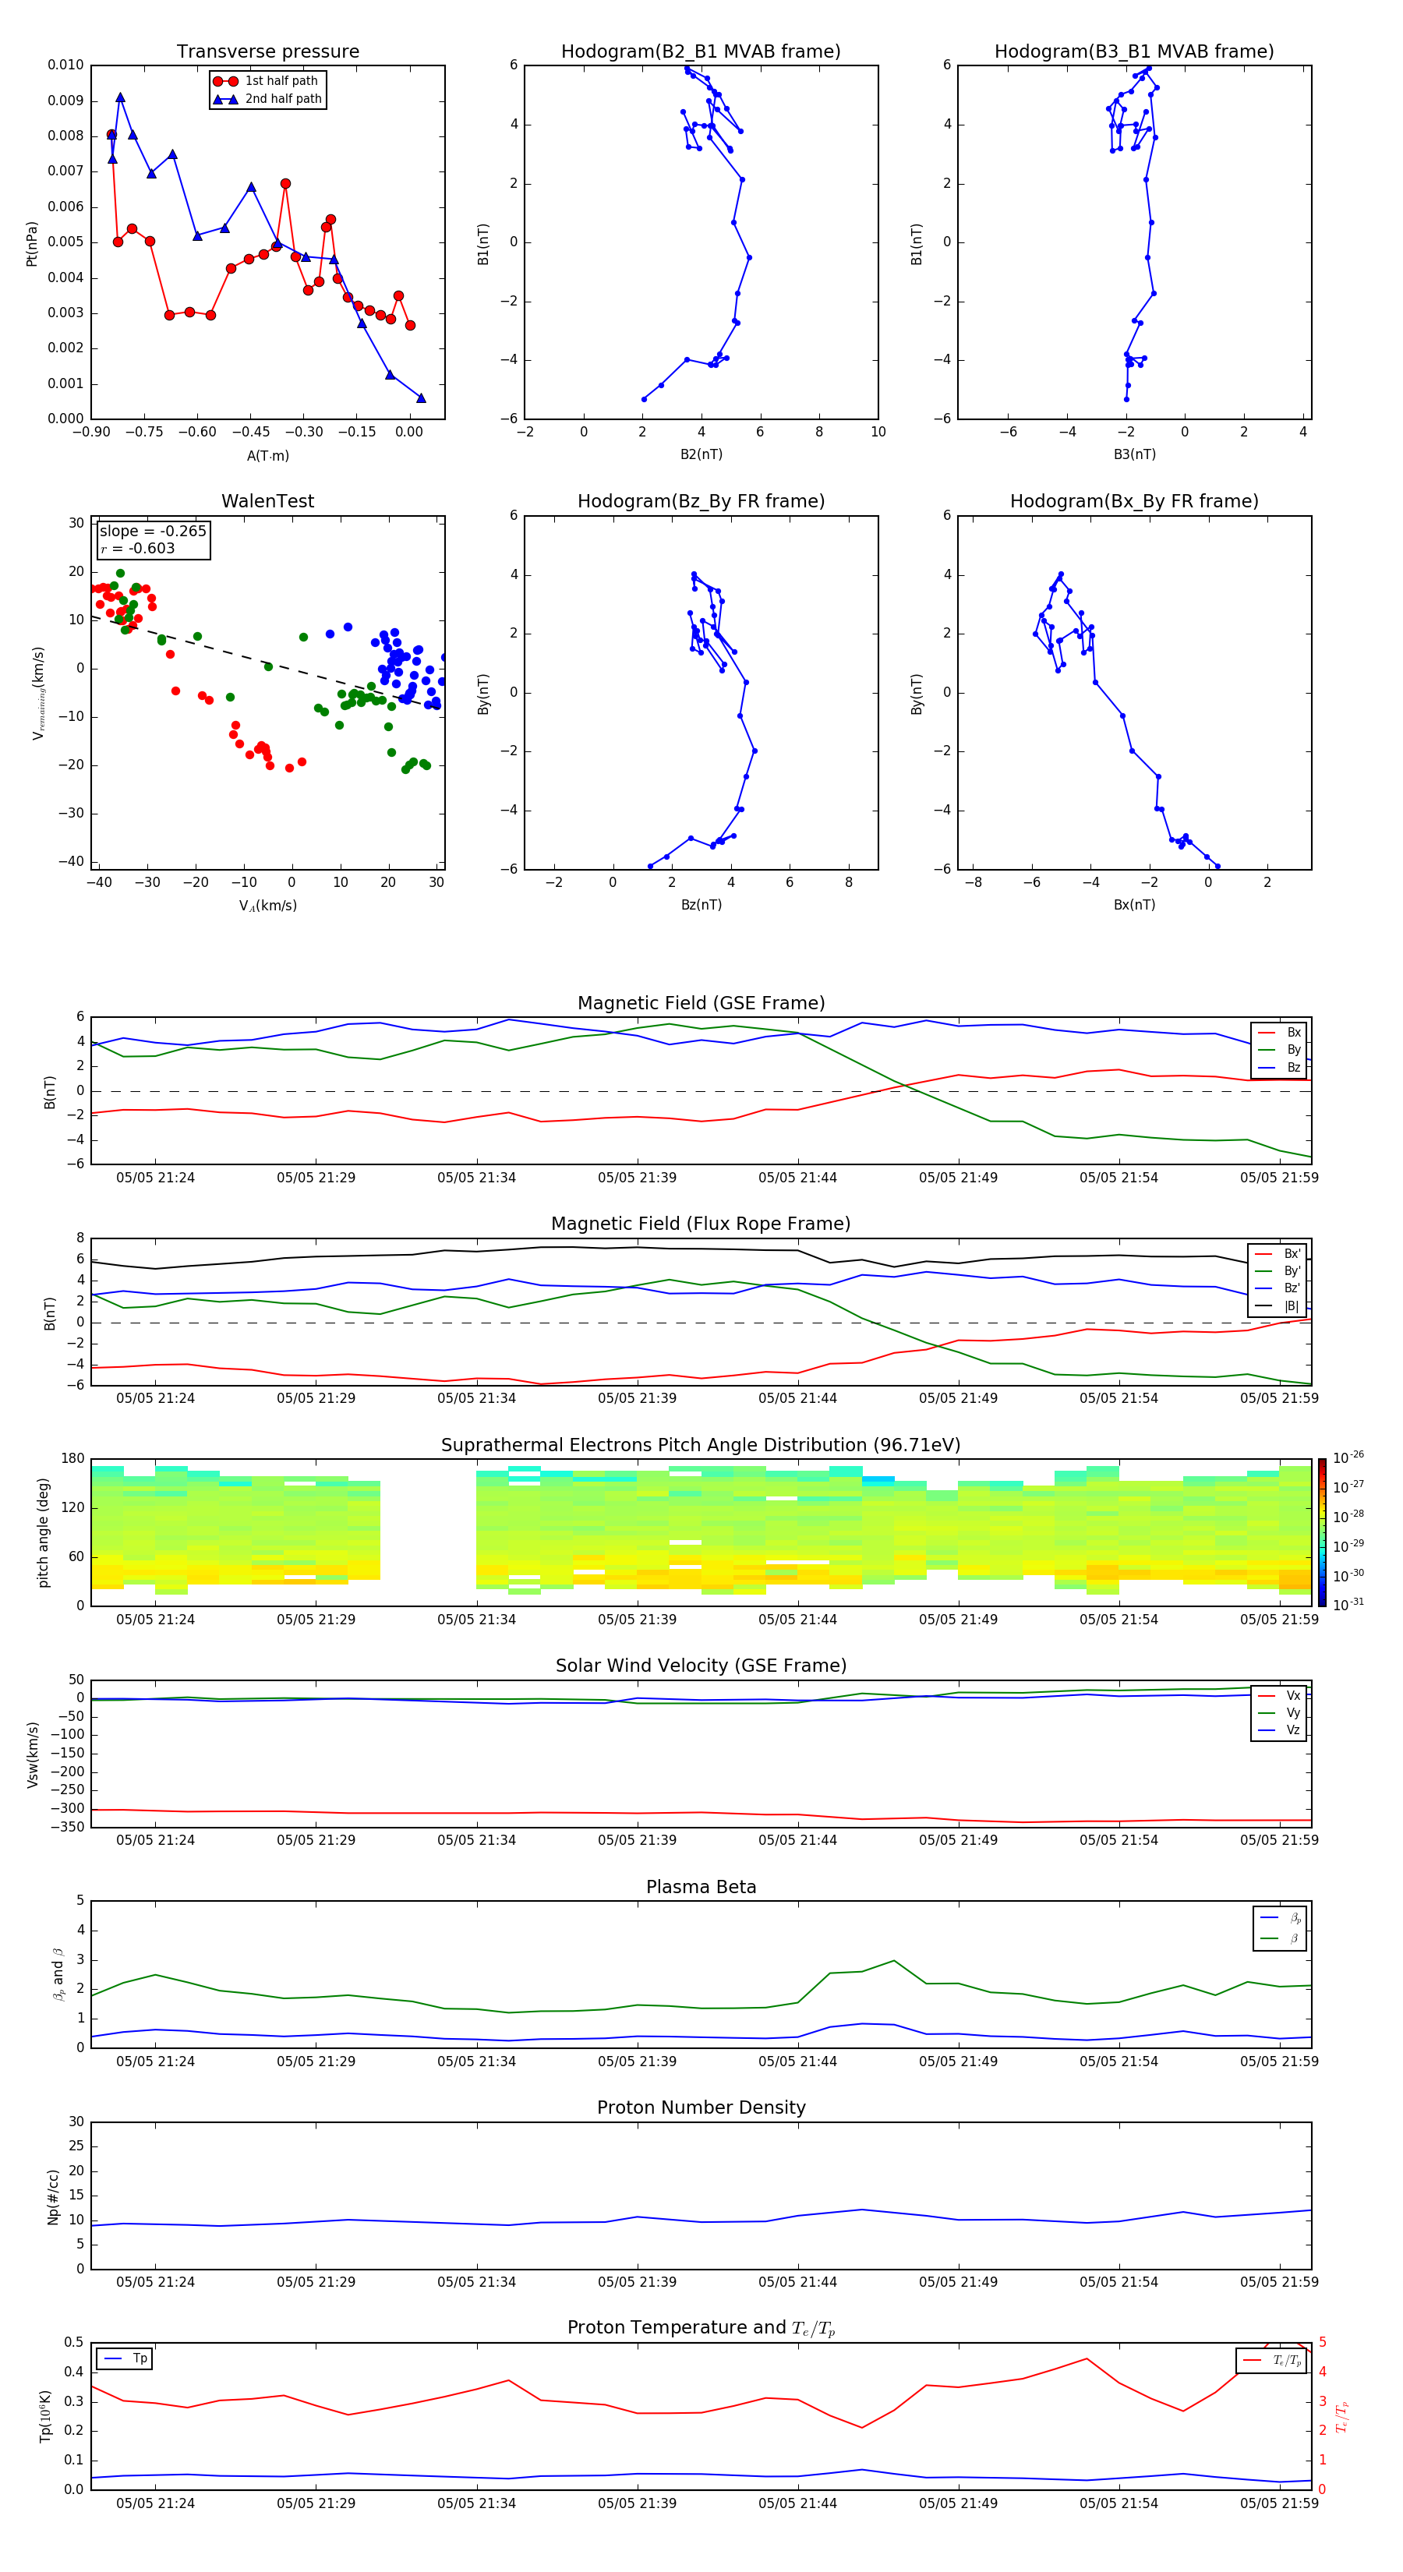The width and height of the screenshot is (1403, 2572).
Task: Click the "Magnetic Field (GSE Frame)" title
Action: click(x=701, y=1003)
